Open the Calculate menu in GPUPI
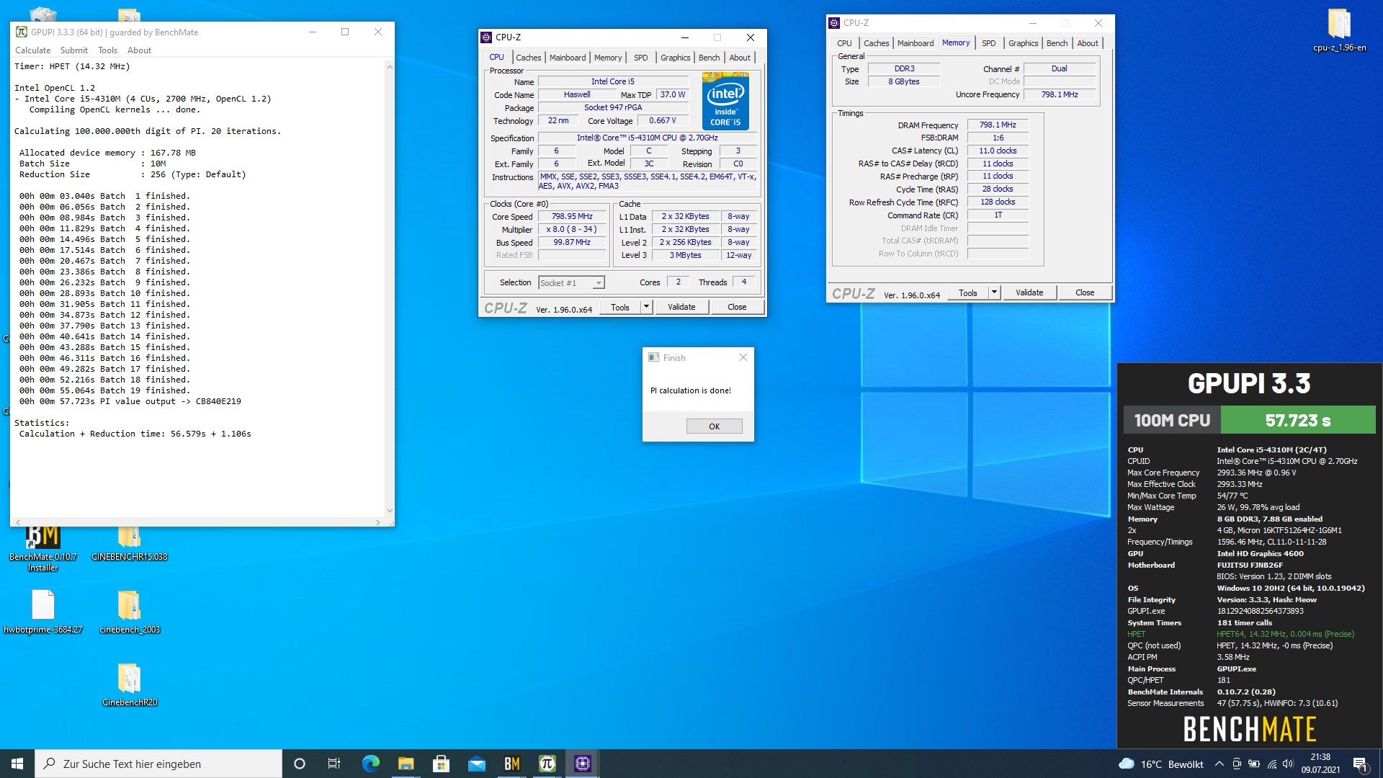 click(x=33, y=50)
